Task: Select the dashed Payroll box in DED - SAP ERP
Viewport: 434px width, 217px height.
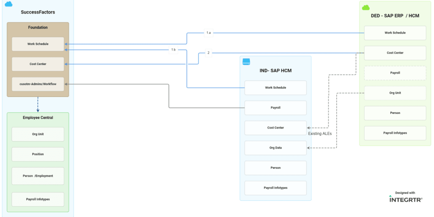Action: pyautogui.click(x=395, y=73)
